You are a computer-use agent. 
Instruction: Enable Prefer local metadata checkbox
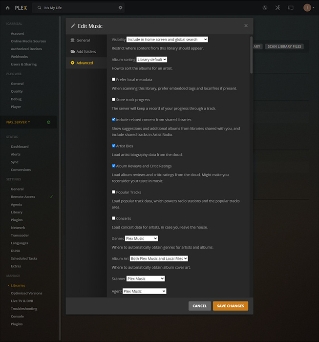(114, 79)
